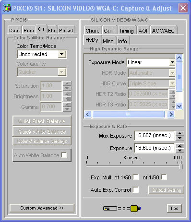Open the Gain tab
This screenshot has width=191, height=222.
tap(109, 30)
